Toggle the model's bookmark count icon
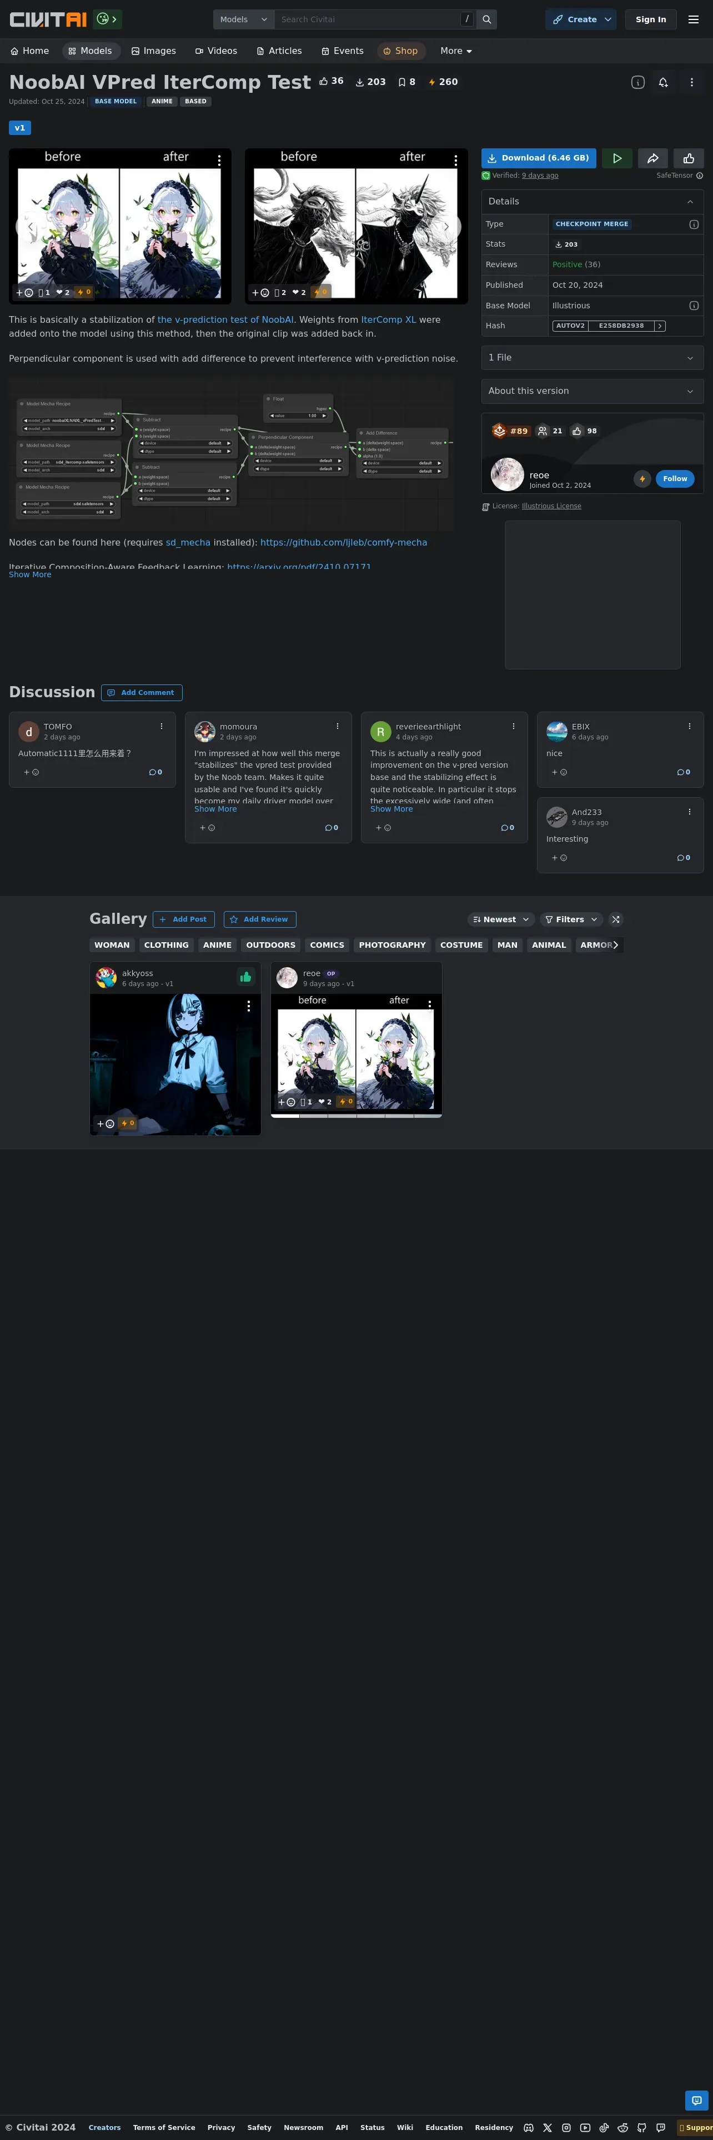The width and height of the screenshot is (713, 2140). click(x=406, y=82)
